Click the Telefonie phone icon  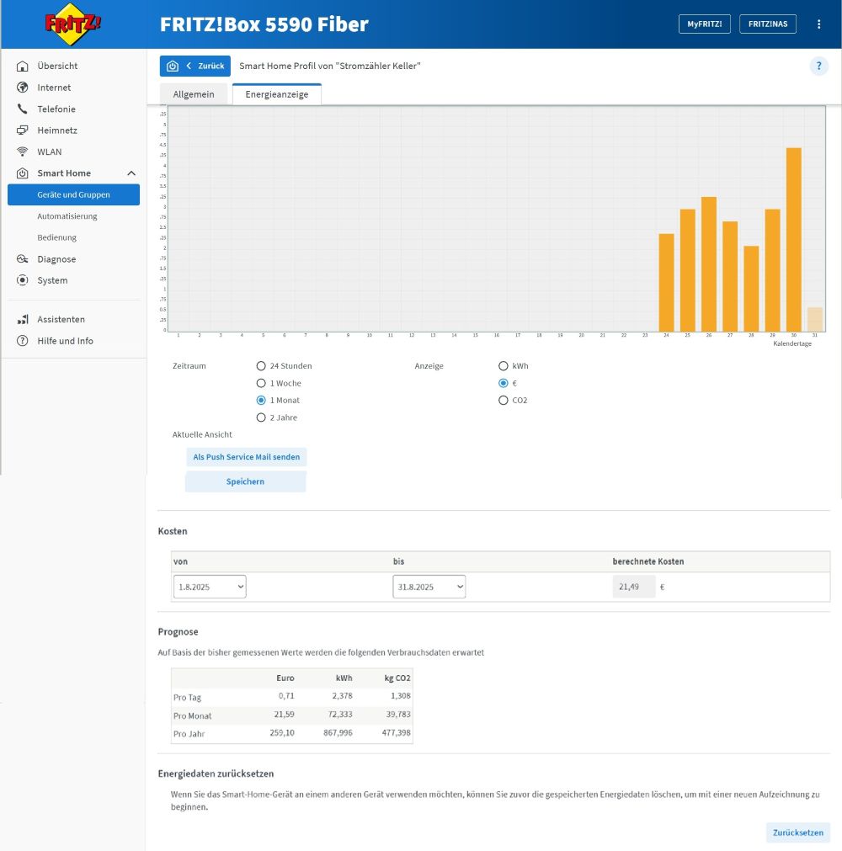(23, 109)
